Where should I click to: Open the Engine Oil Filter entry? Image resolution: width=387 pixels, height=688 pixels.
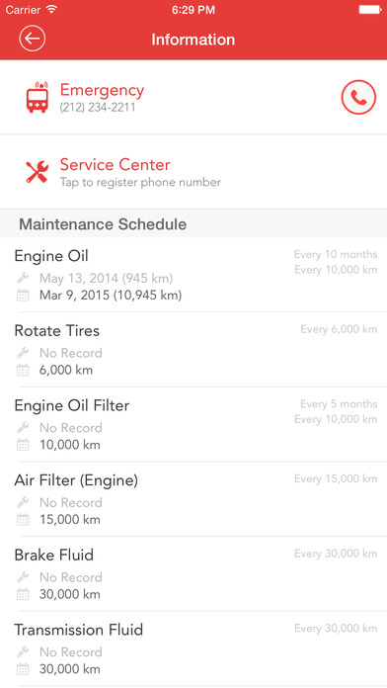(193, 424)
